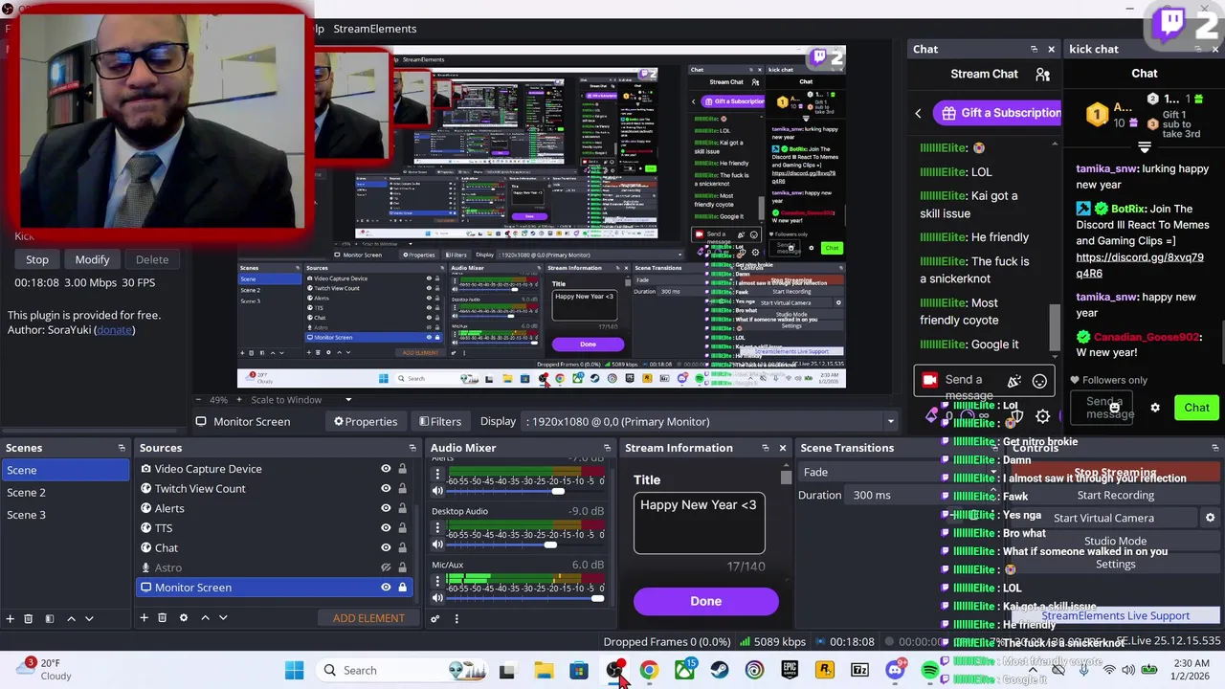
Task: Open preview Scale to Window dropdown
Action: pyautogui.click(x=301, y=400)
